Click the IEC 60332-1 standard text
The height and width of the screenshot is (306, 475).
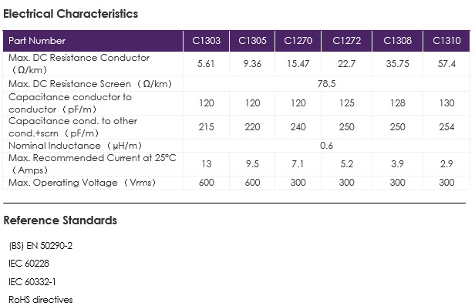click(x=32, y=282)
